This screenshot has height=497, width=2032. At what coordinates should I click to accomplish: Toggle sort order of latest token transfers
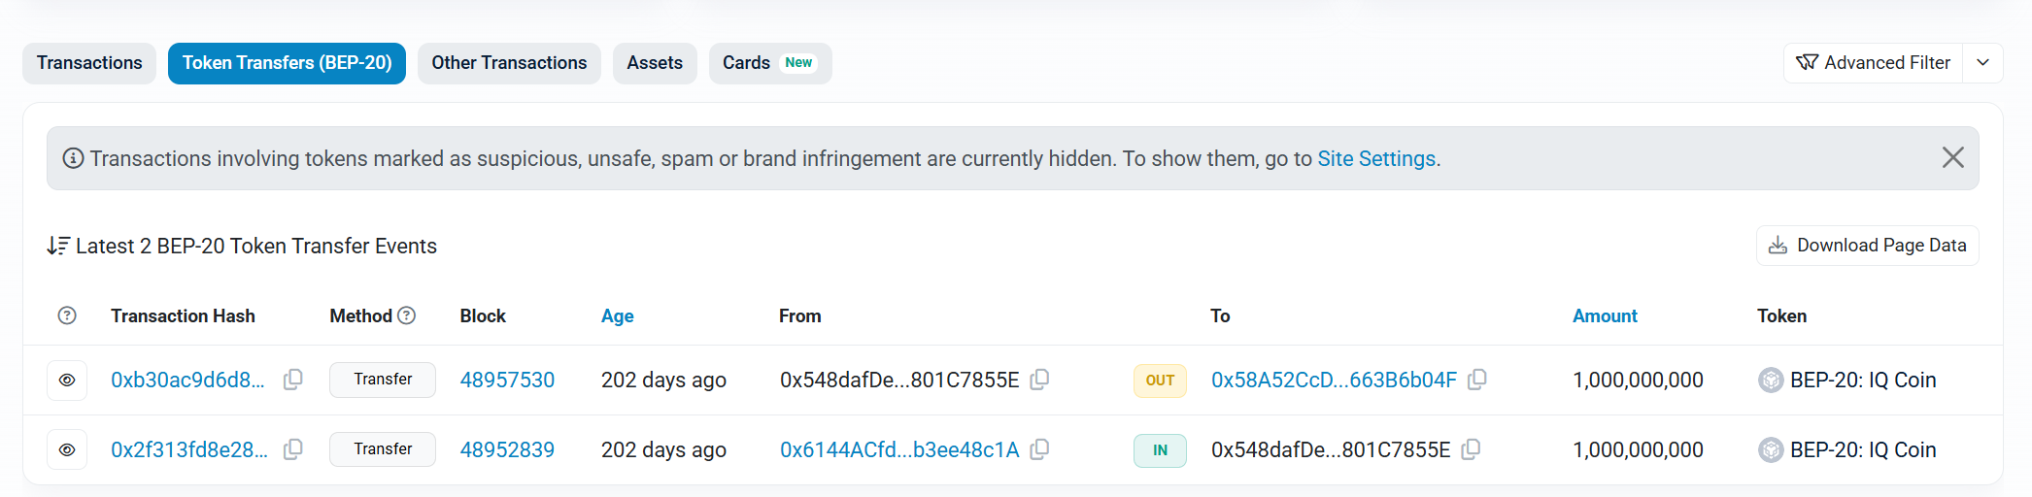(x=58, y=247)
